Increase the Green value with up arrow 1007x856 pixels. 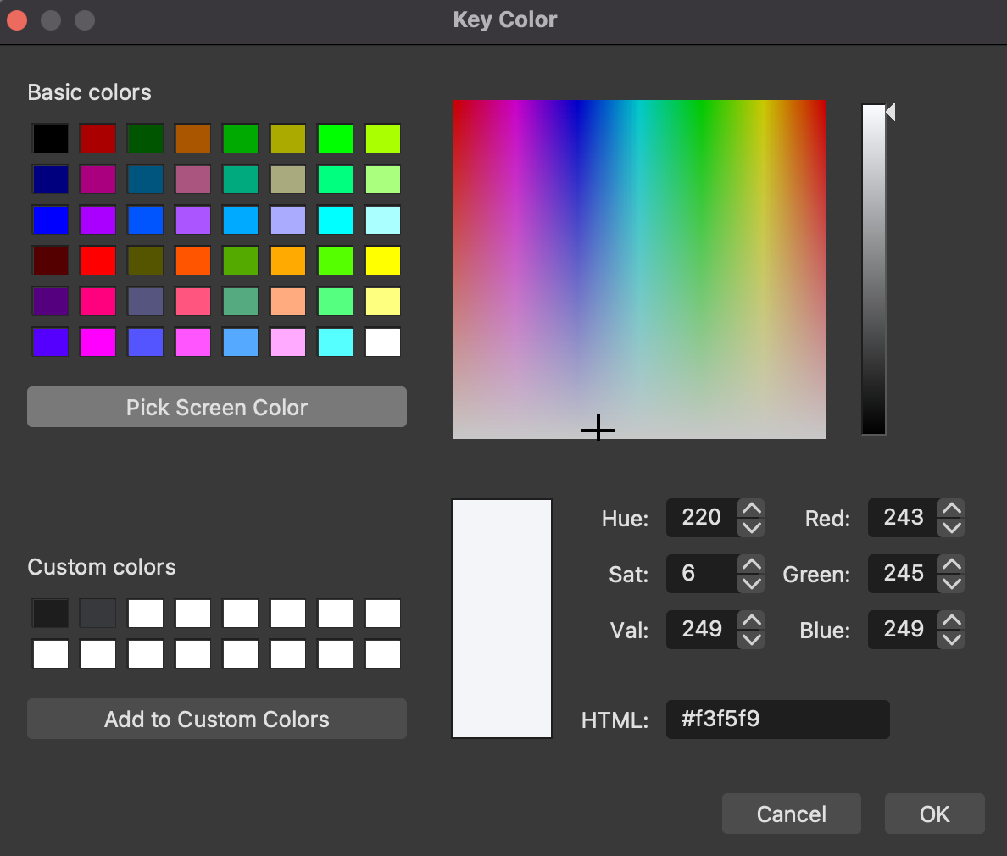952,564
